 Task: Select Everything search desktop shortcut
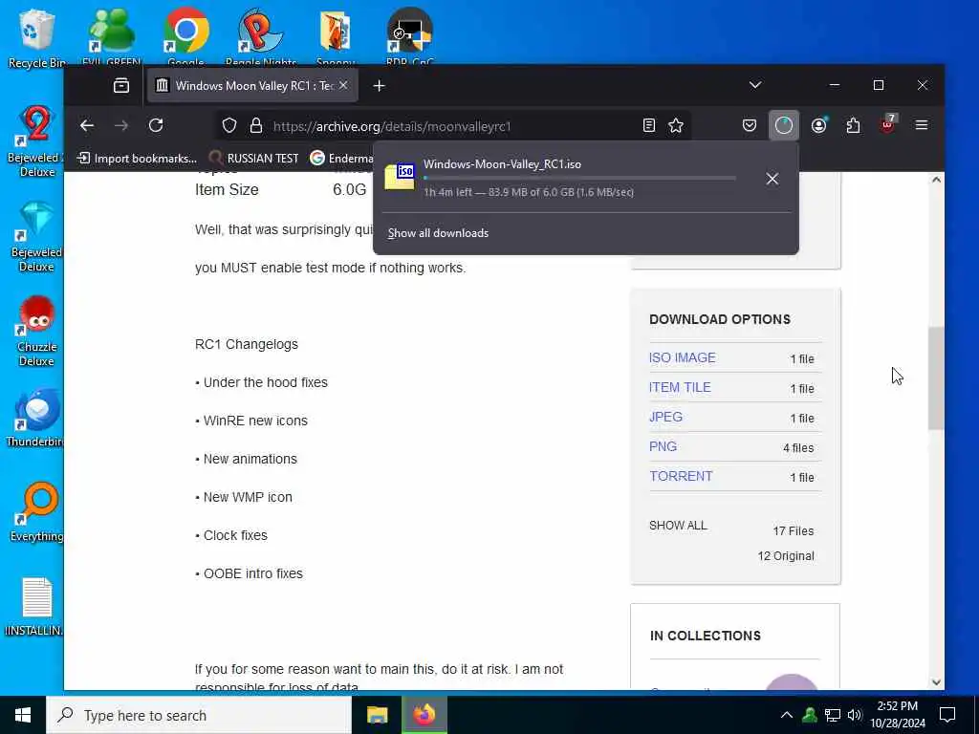tap(36, 512)
